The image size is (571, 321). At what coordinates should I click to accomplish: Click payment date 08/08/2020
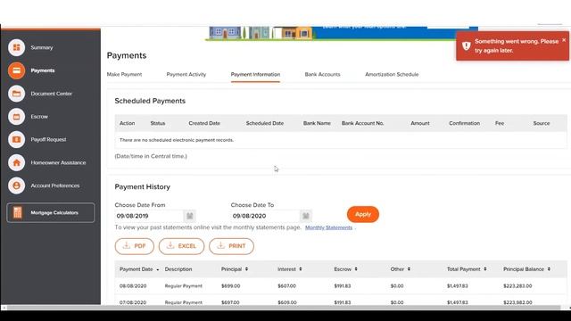click(x=133, y=286)
